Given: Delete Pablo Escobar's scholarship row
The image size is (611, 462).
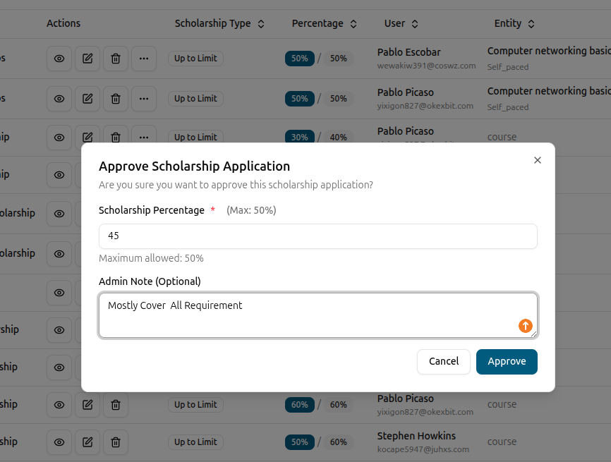Looking at the screenshot, I should [x=116, y=59].
